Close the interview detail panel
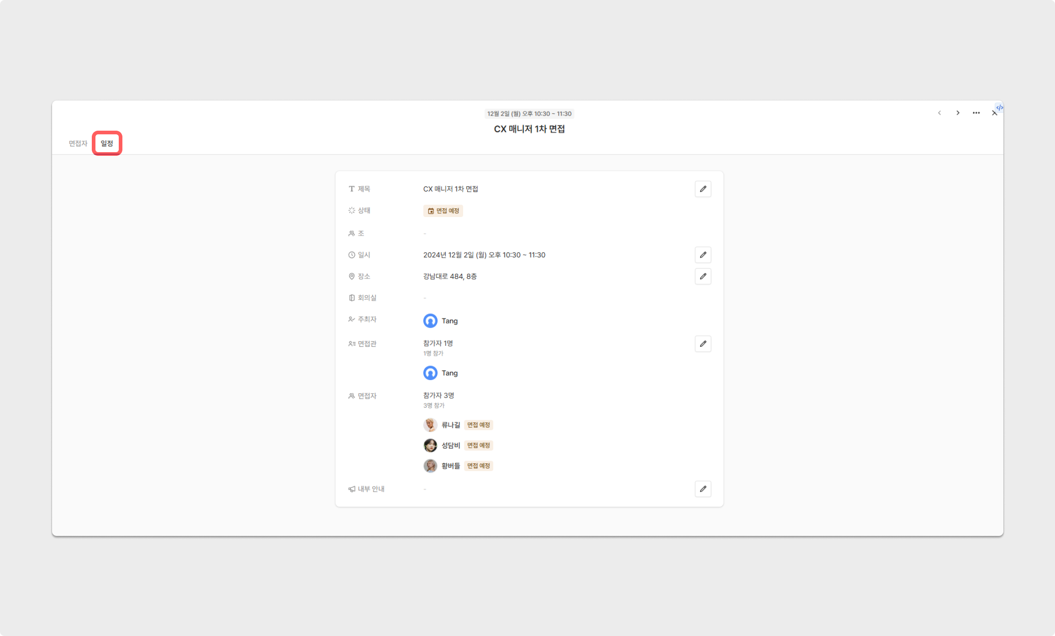 [994, 114]
